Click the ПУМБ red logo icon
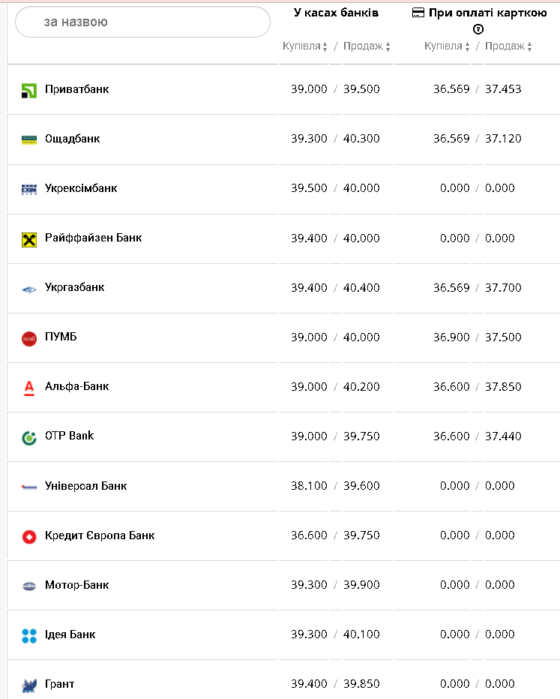Viewport: 560px width, 699px height. coord(29,339)
